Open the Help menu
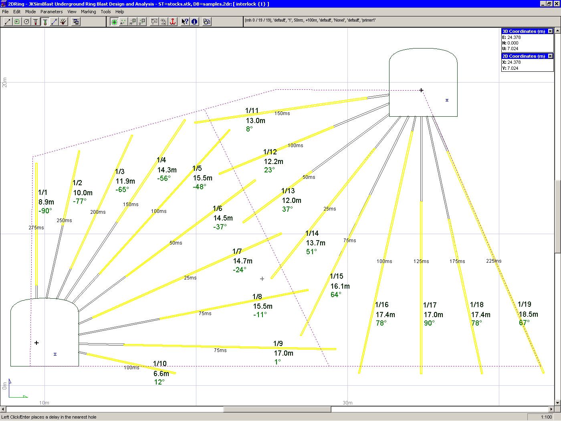 pyautogui.click(x=120, y=12)
